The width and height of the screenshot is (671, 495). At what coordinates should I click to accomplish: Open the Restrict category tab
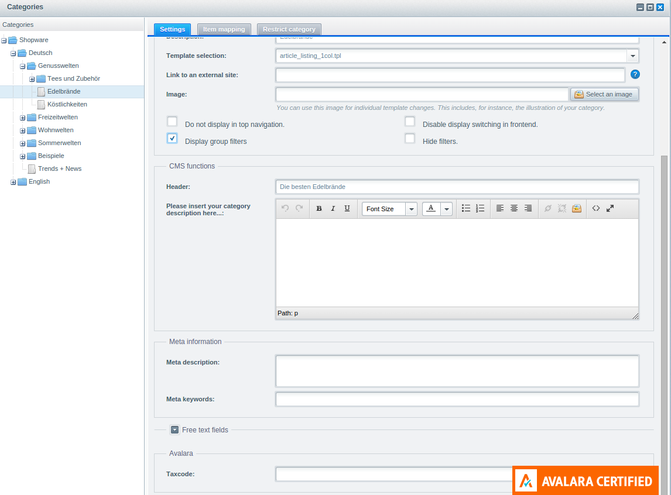(289, 29)
